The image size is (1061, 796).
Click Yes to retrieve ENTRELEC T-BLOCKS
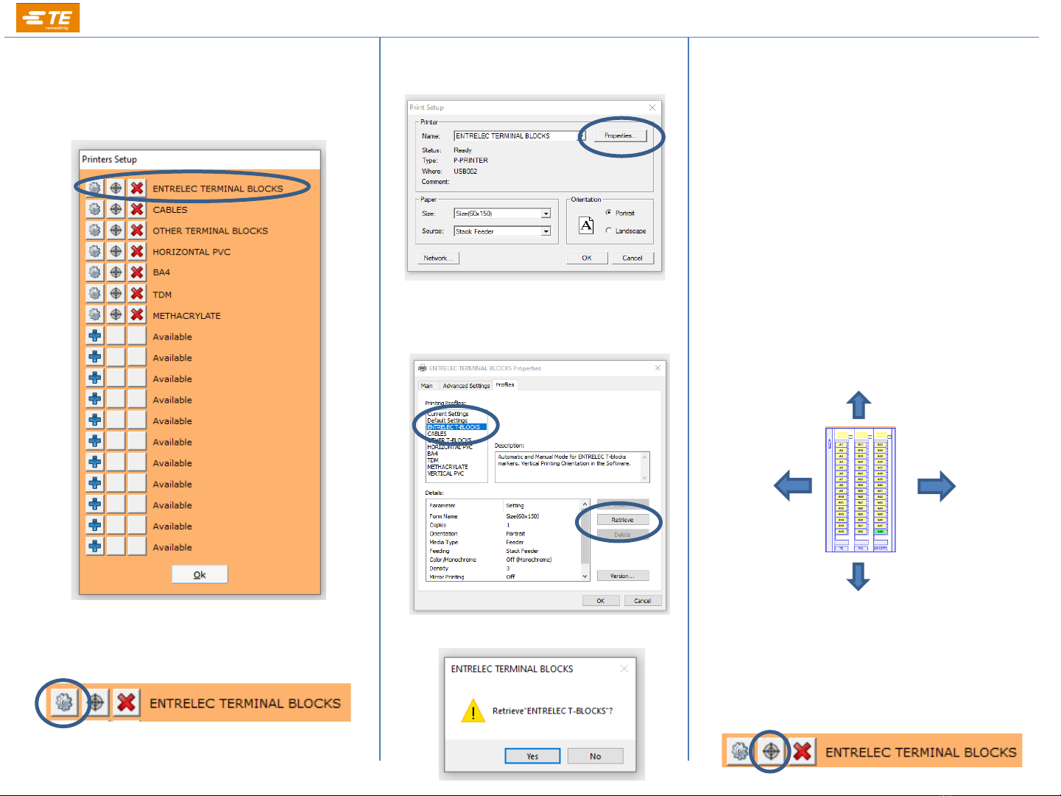532,756
